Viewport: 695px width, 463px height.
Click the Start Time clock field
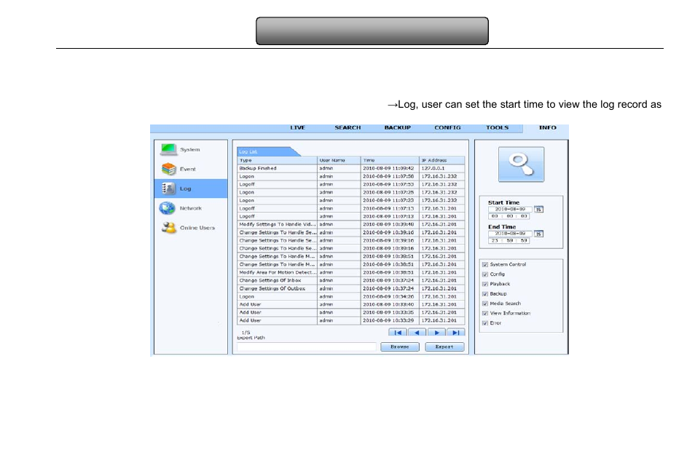point(509,216)
